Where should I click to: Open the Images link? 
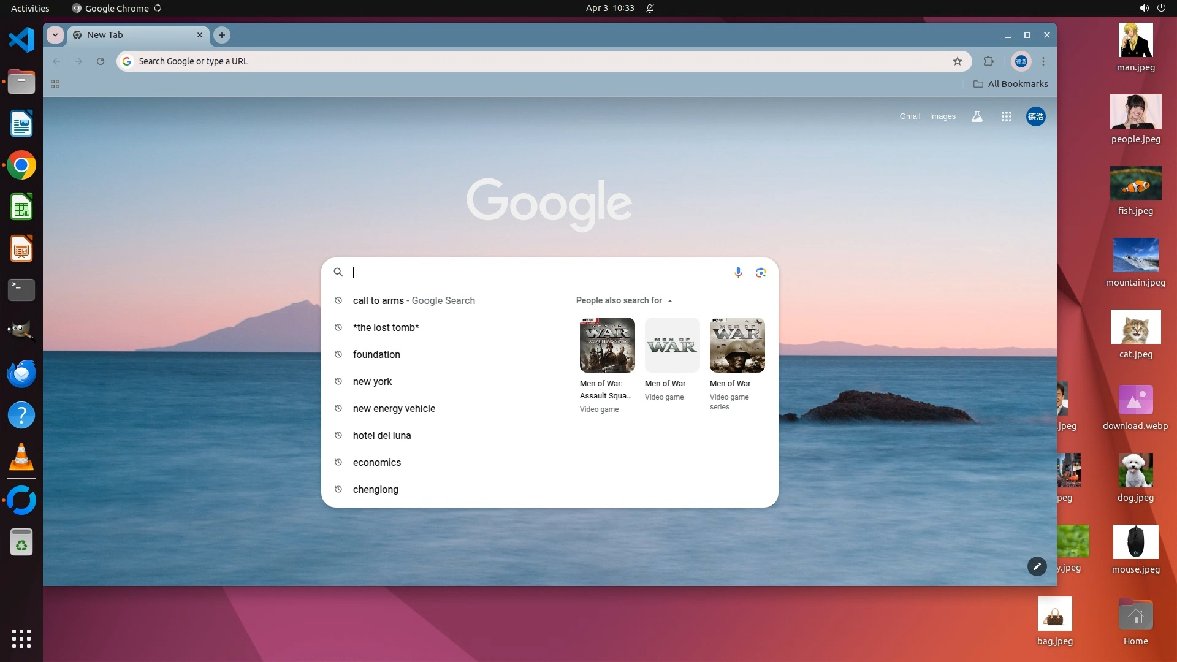[942, 116]
